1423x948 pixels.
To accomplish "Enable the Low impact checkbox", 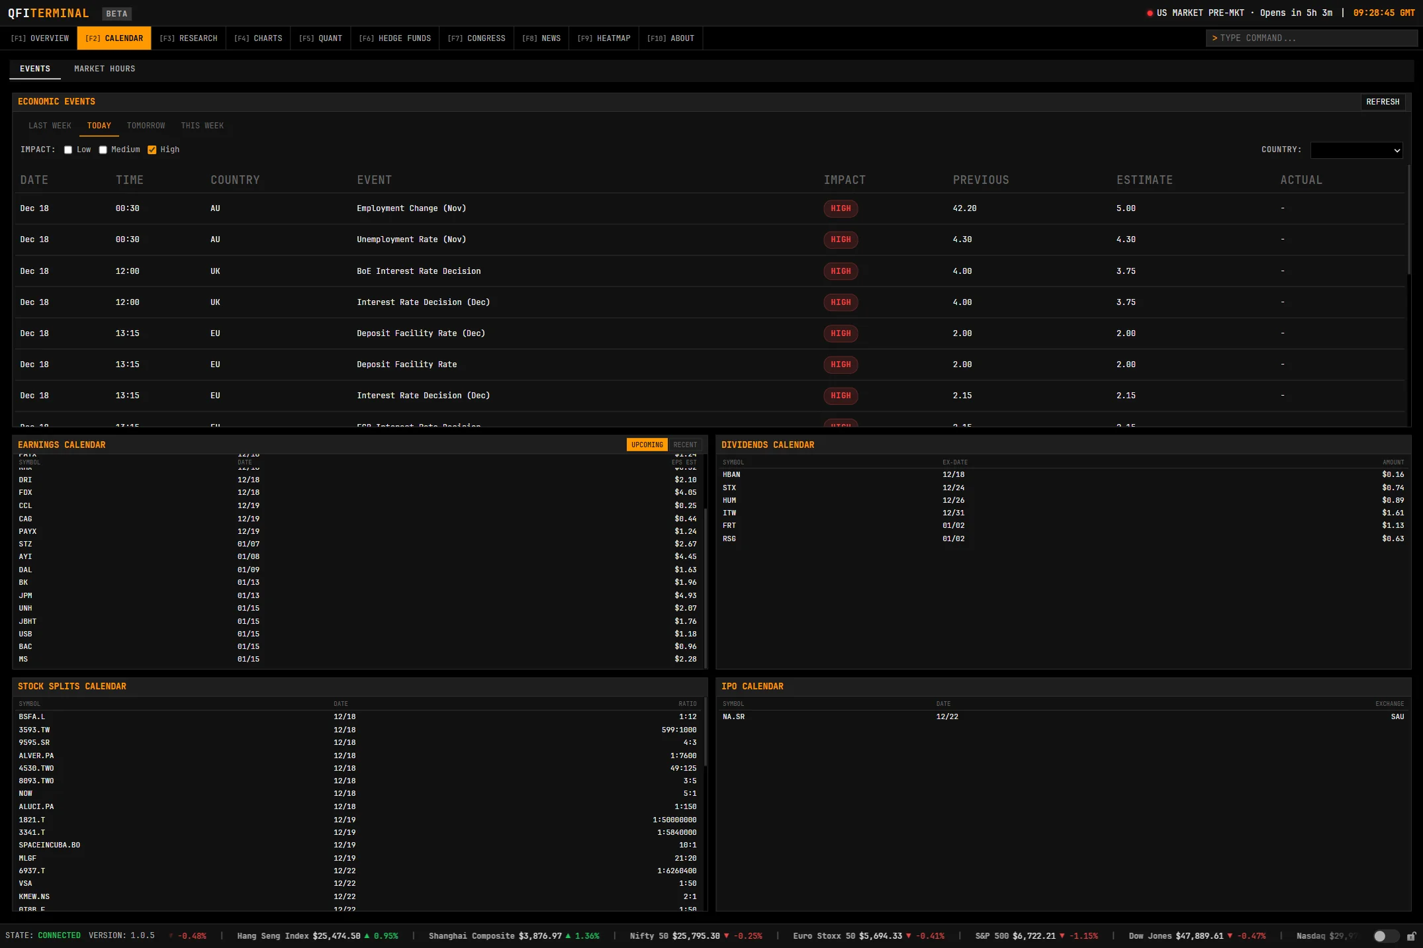I will (x=68, y=150).
